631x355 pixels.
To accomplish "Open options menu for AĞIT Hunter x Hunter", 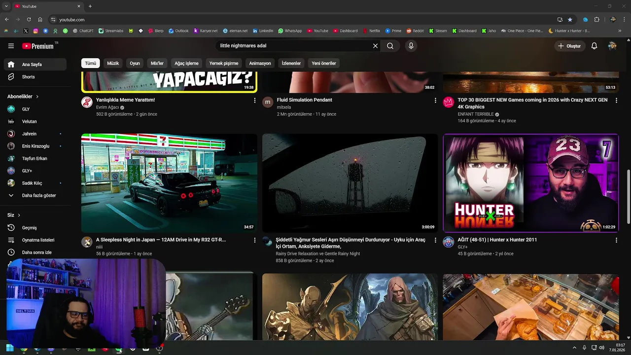I will point(616,240).
